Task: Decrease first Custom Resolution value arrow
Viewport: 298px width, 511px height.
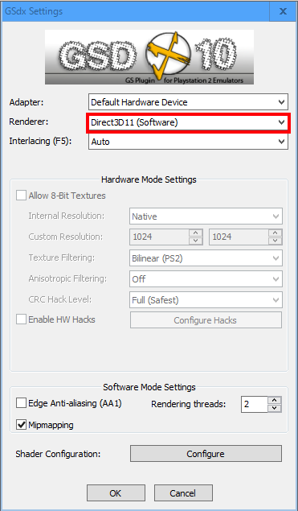Action: (x=196, y=241)
